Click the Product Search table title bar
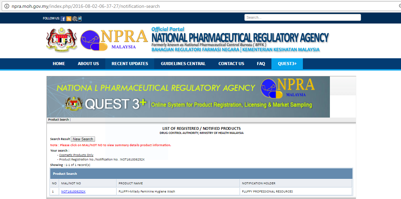401x199 pixels. pyautogui.click(x=201, y=173)
